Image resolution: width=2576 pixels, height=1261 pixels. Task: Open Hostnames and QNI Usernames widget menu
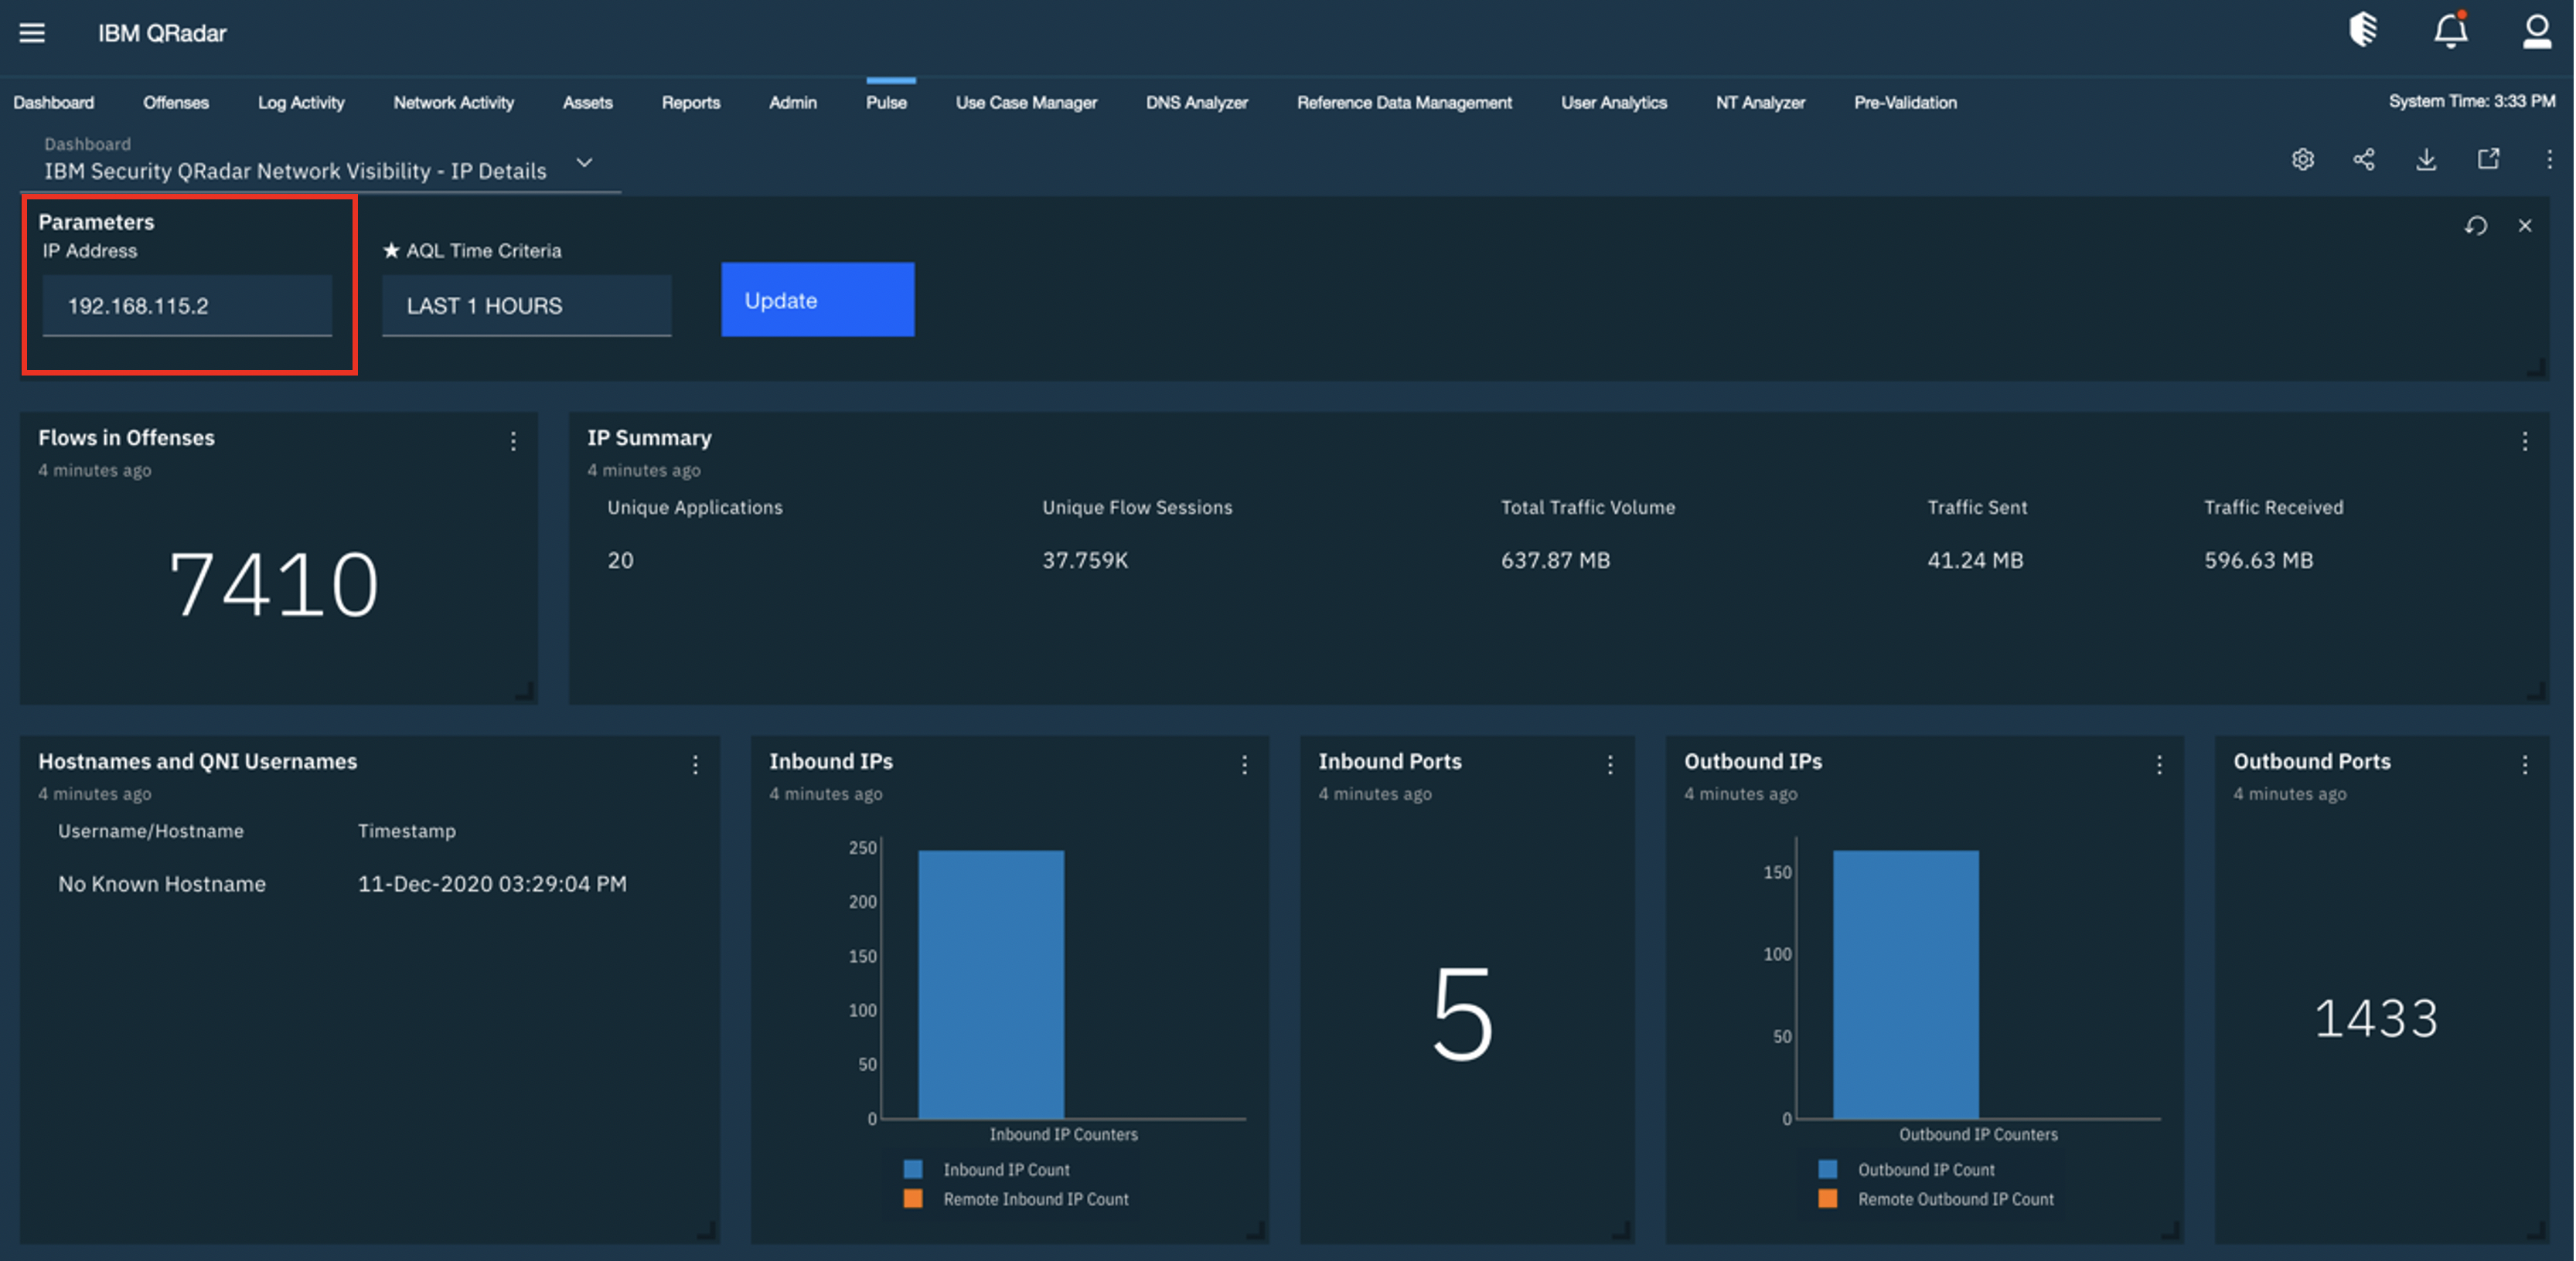695,764
